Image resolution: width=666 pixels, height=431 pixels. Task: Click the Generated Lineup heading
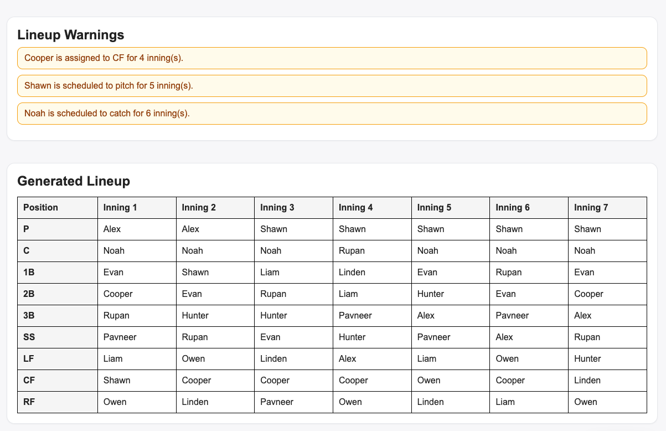pos(74,181)
